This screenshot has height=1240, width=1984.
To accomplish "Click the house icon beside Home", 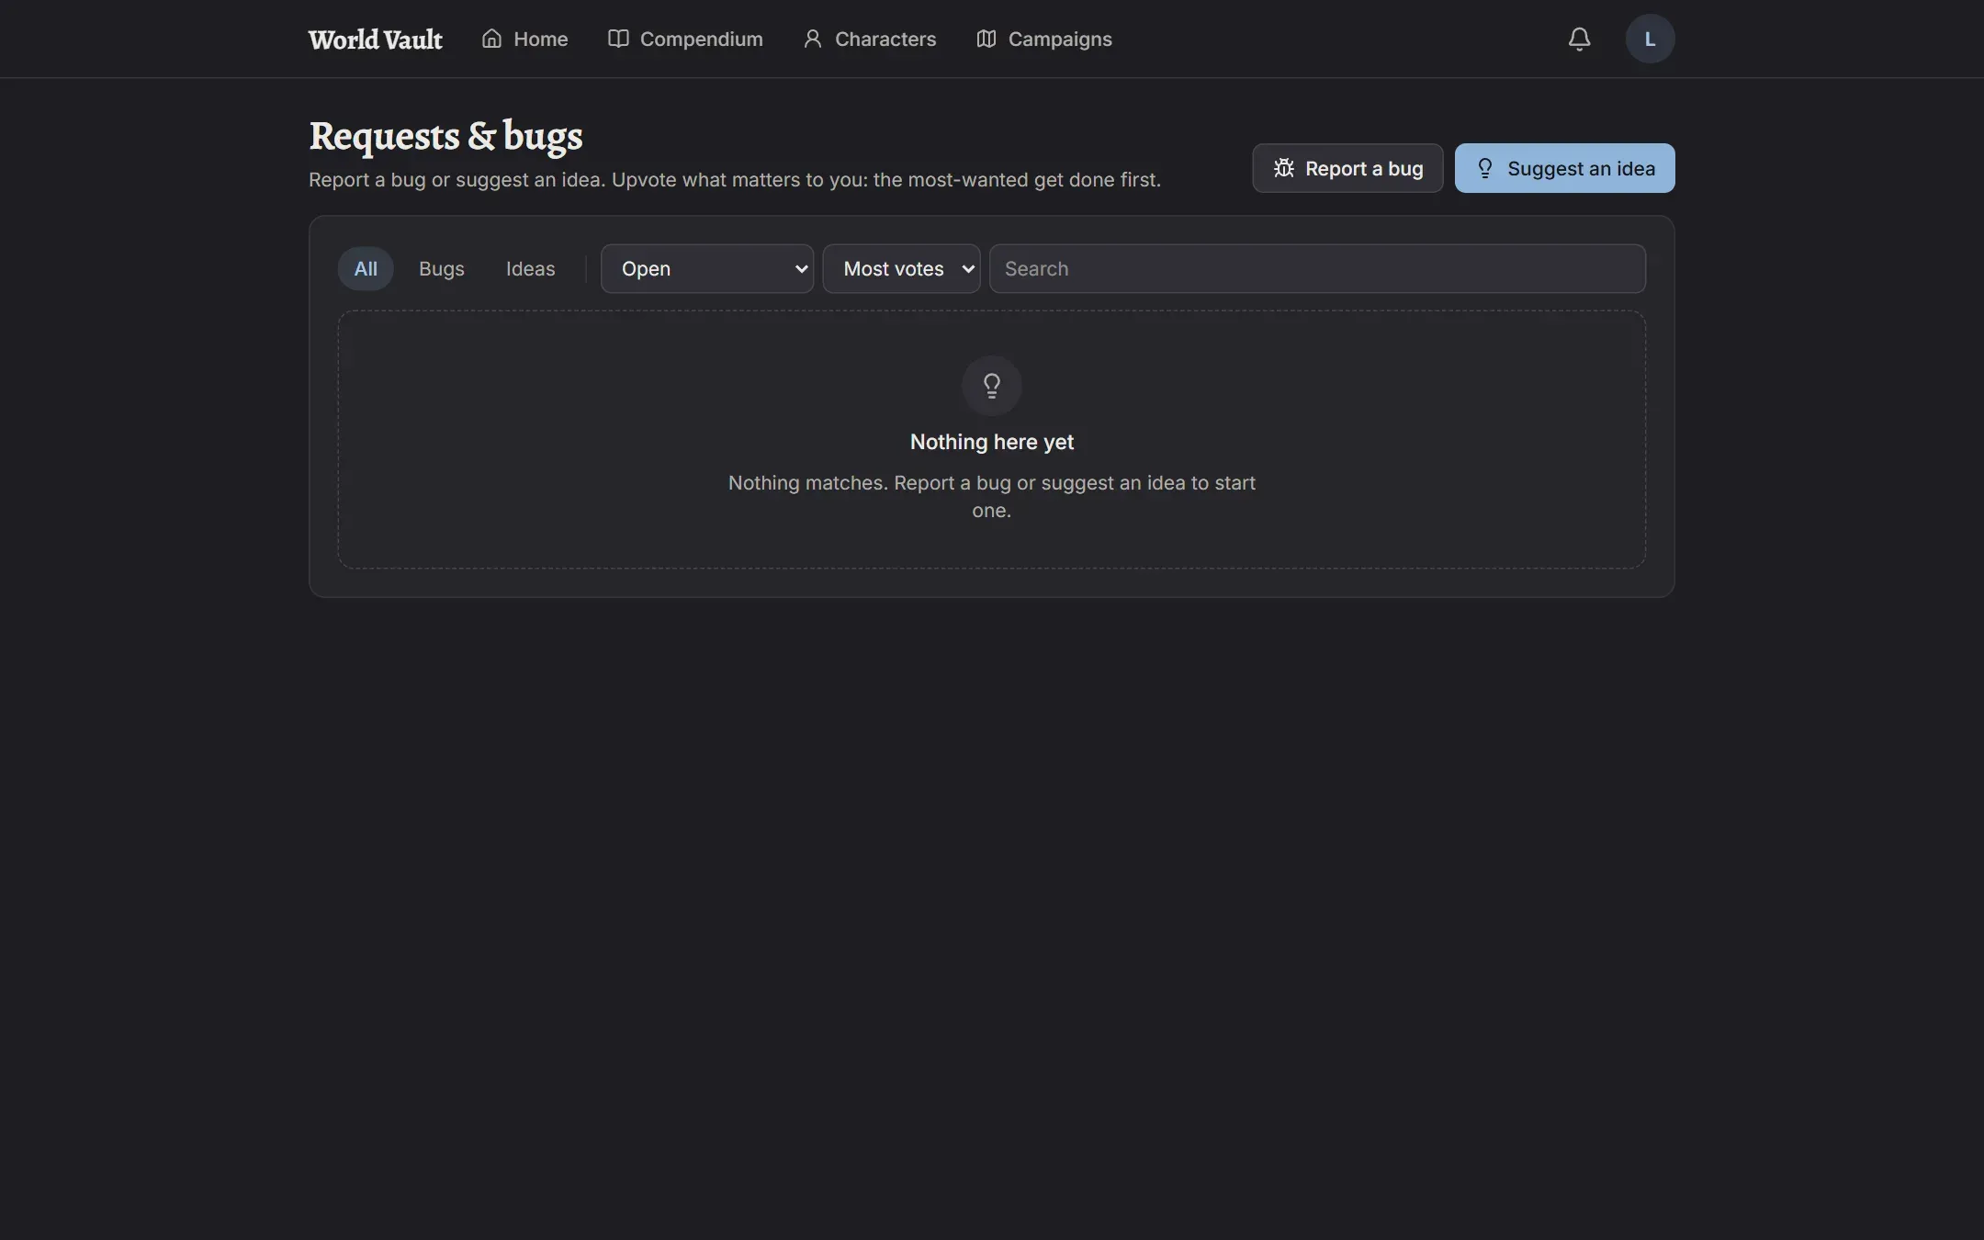I will (x=491, y=39).
